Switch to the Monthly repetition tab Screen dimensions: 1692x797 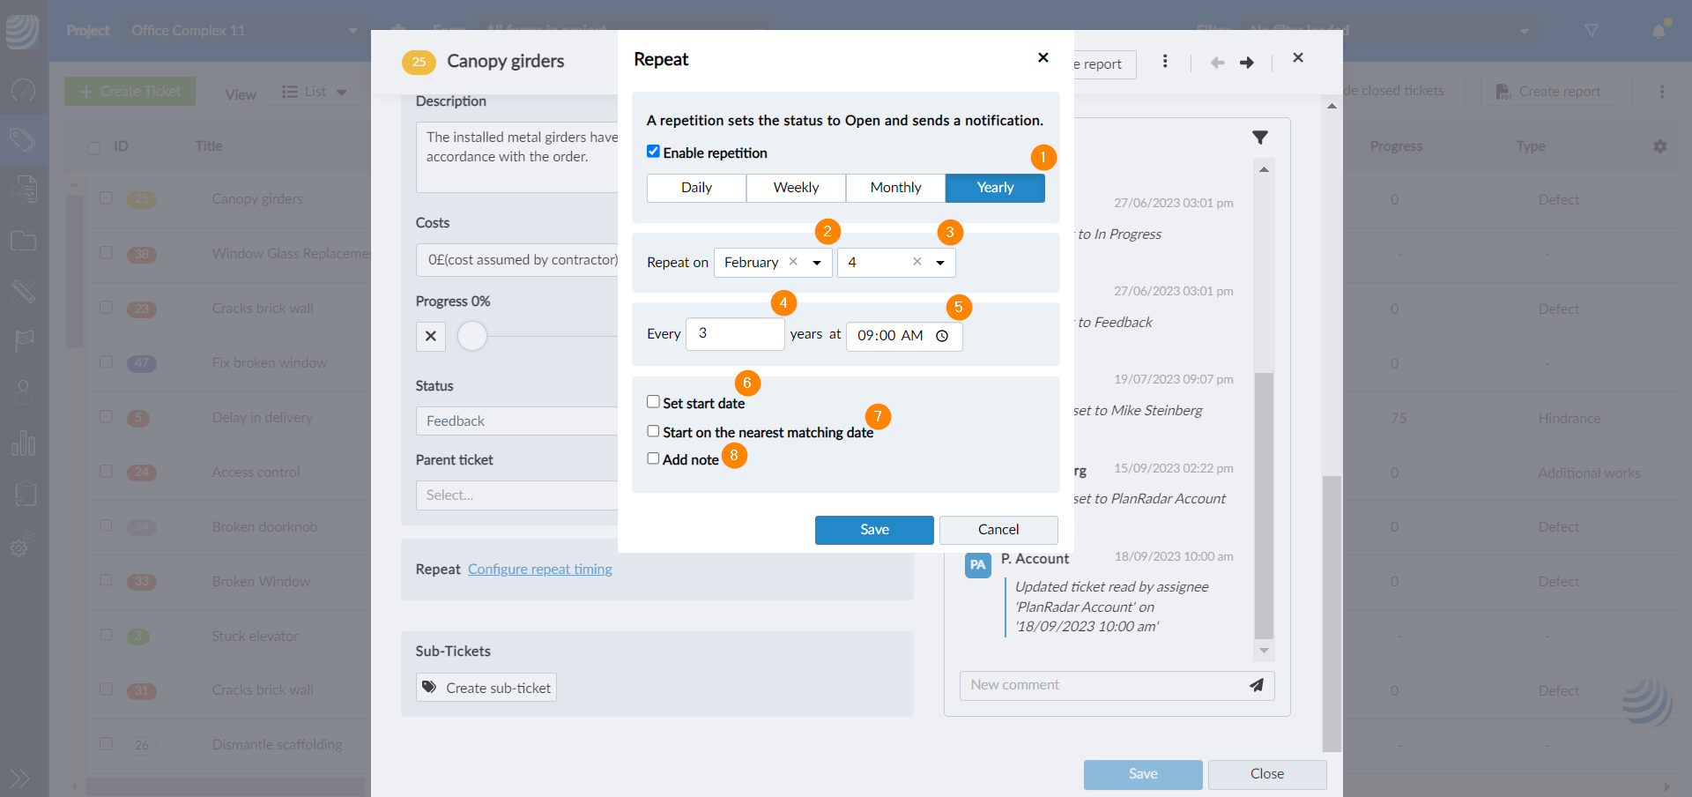[895, 188]
